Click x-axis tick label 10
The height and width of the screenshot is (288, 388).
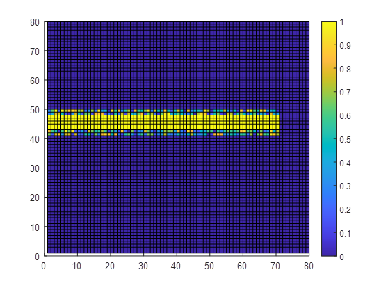point(76,266)
